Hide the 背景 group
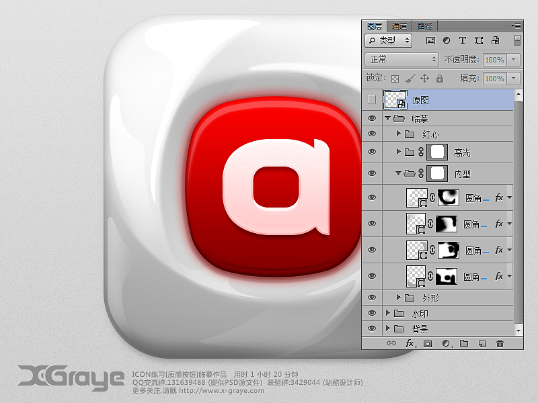538x403 pixels. (372, 328)
